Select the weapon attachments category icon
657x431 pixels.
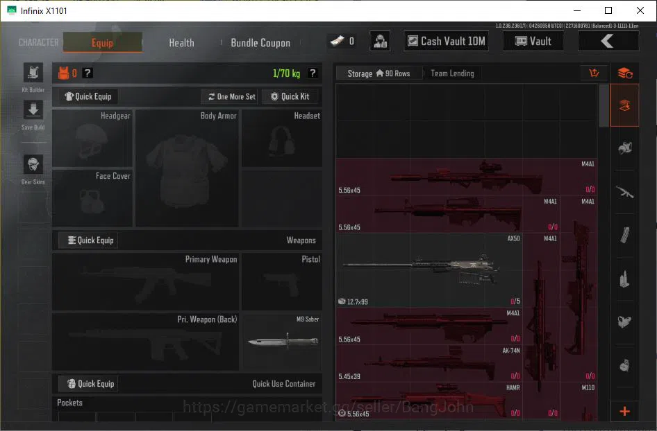click(x=625, y=322)
